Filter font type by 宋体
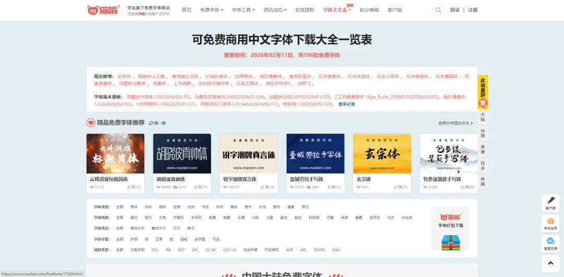The width and height of the screenshot is (564, 277). [x=148, y=207]
